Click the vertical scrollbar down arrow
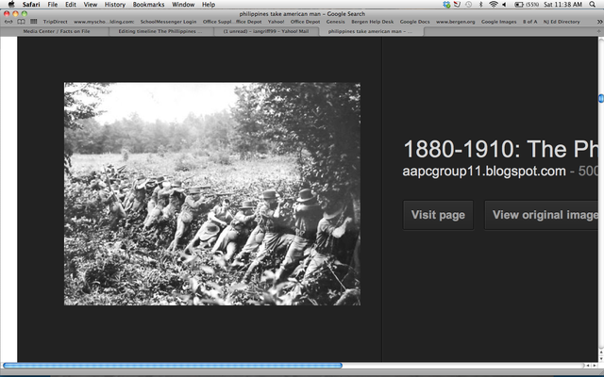 click(x=601, y=358)
